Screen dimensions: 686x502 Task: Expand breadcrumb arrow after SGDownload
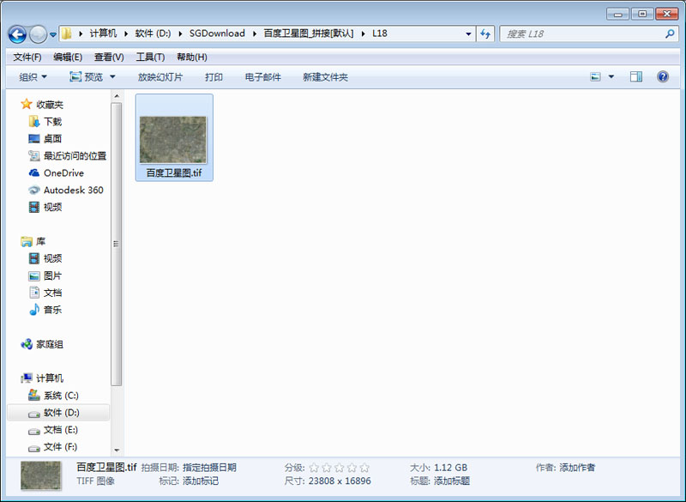[x=254, y=33]
